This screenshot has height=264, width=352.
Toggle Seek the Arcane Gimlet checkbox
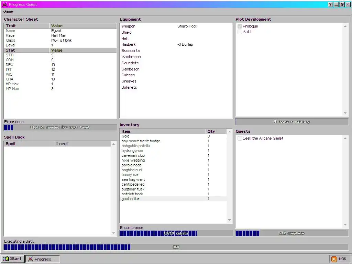point(240,138)
